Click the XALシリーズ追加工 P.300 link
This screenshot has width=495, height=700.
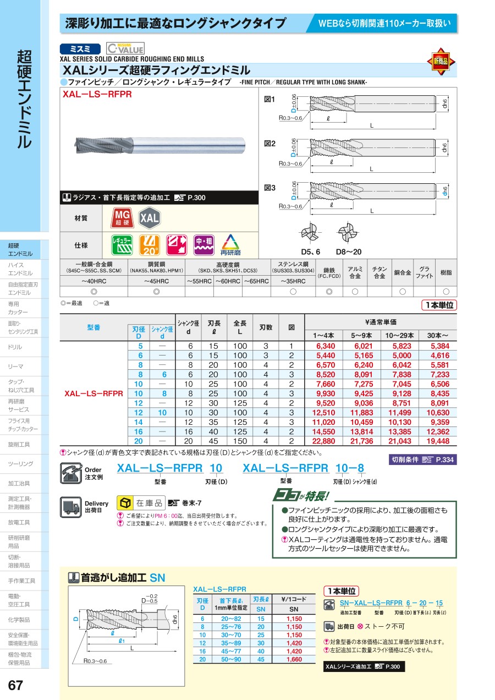coord(364,667)
